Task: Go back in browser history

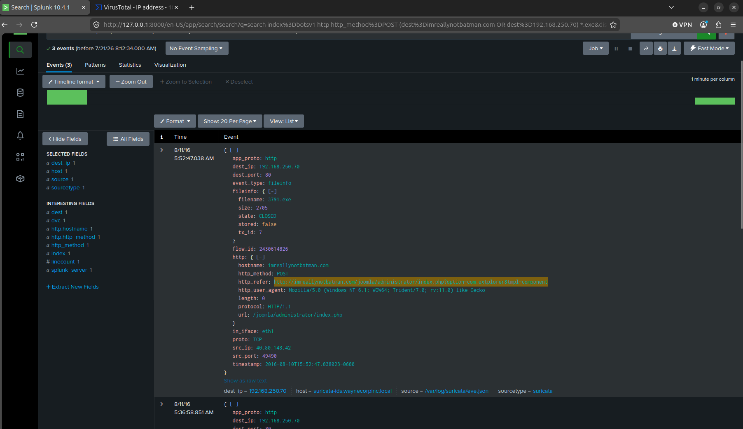Action: (5, 25)
